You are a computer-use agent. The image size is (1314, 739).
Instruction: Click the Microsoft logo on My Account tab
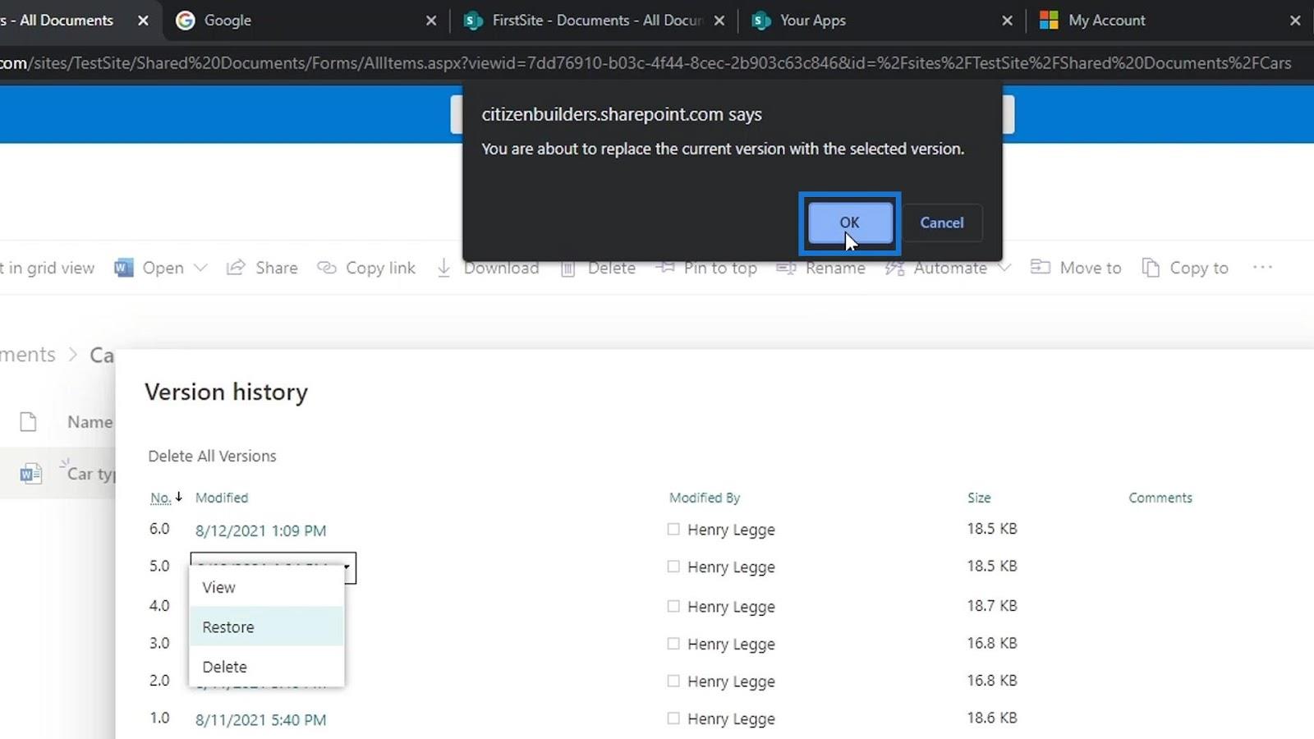tap(1049, 21)
